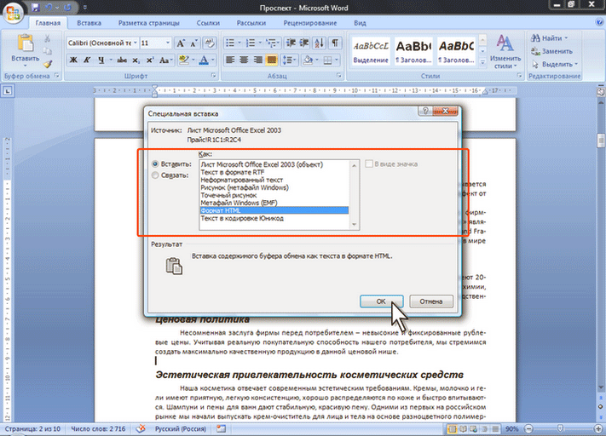This screenshot has width=606, height=436.
Task: Click the Русский (Россия) language indicator
Action: tap(181, 428)
